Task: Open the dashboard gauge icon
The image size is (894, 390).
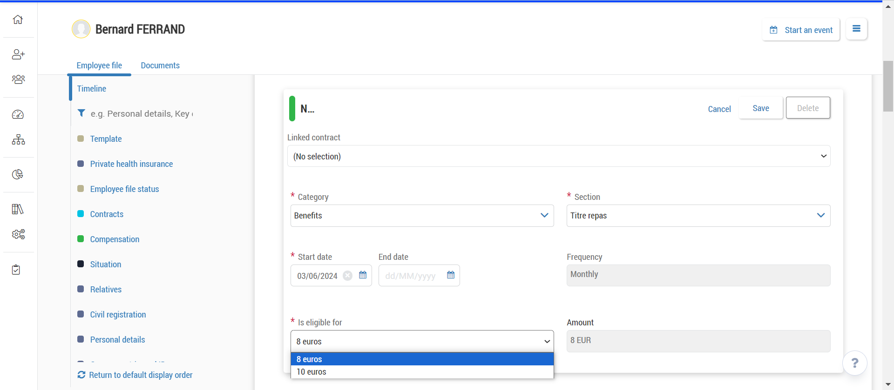Action: (18, 114)
